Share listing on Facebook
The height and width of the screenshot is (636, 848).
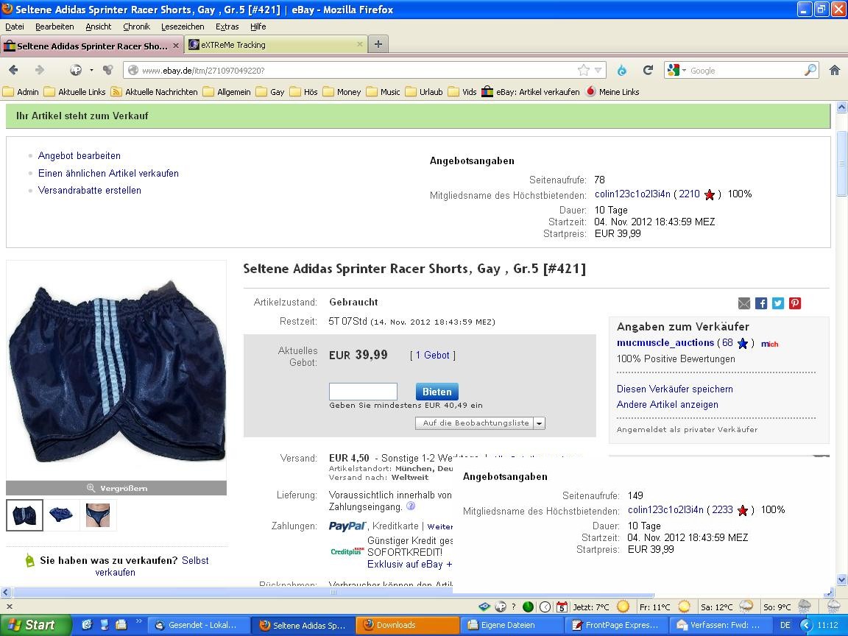click(761, 303)
